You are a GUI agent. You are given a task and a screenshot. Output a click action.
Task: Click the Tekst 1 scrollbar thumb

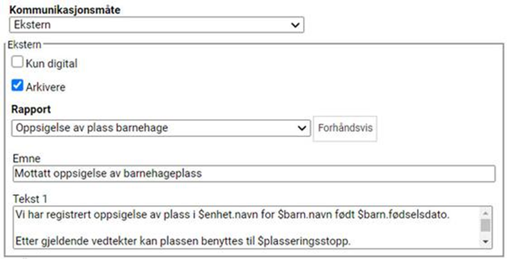pyautogui.click(x=486, y=225)
